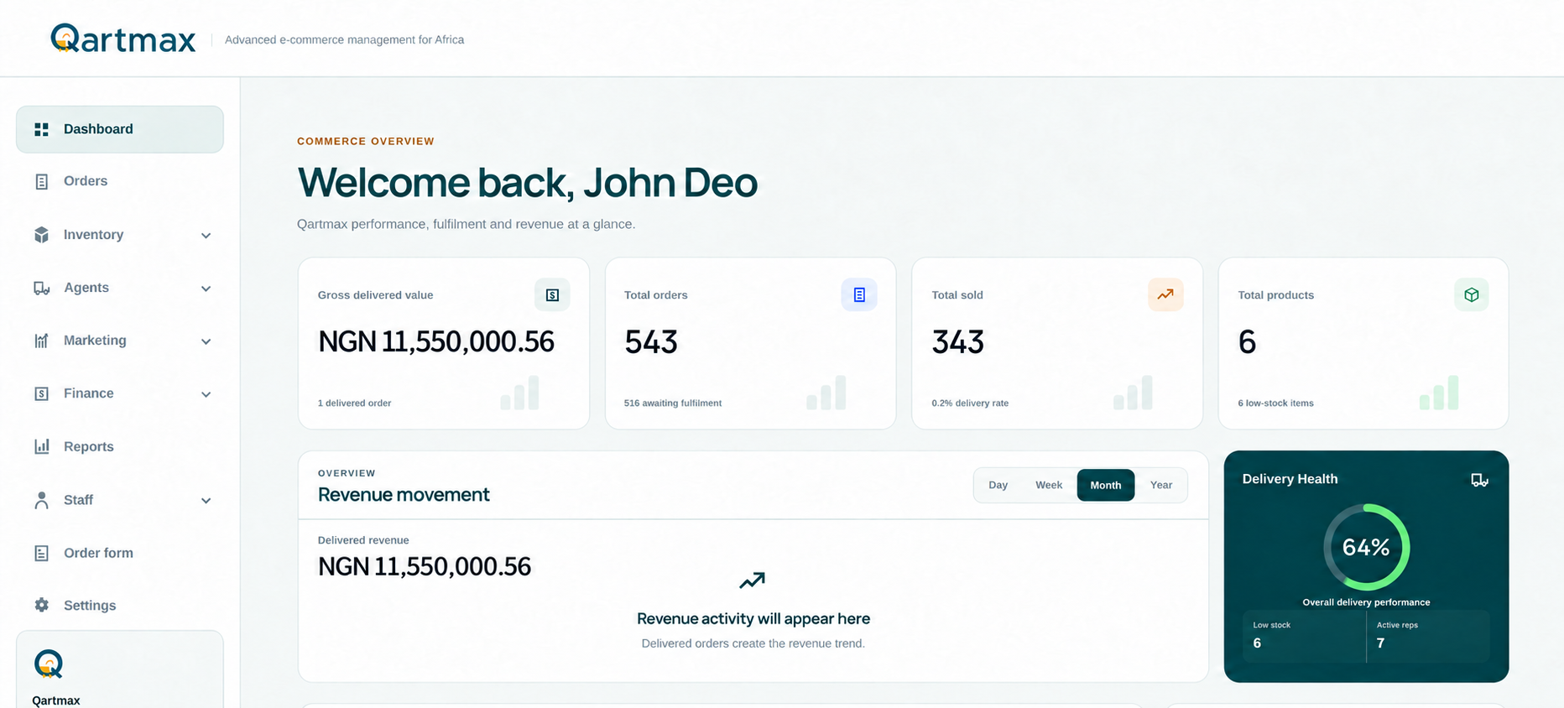The image size is (1564, 708).
Task: Click the cube icon on Total products card
Action: (1472, 294)
